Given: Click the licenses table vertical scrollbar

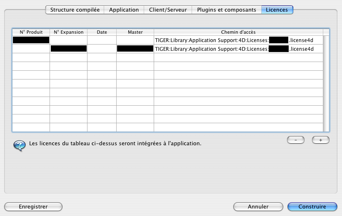Looking at the screenshot, I should [x=326, y=83].
